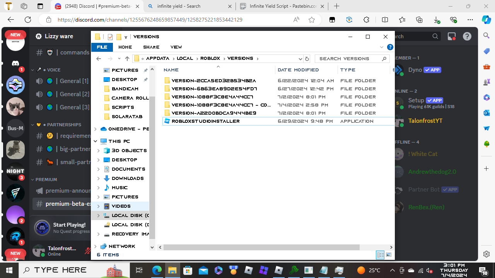Open the View ribbon tab
Screen dimensions: 495x278
pyautogui.click(x=176, y=47)
